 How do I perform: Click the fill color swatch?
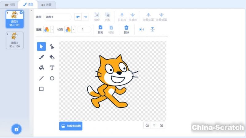46,29
